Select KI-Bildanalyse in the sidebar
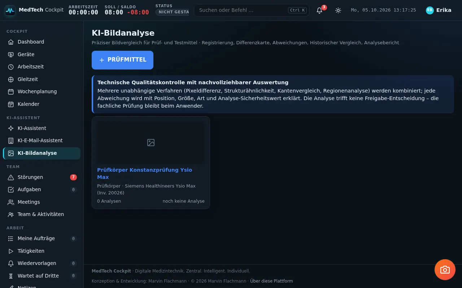Viewport: 462px width, 288px height. click(x=42, y=153)
